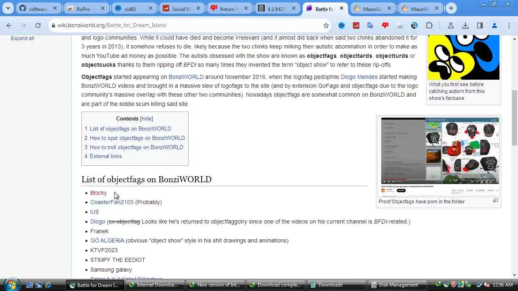The image size is (518, 291).
Task: Open the grey cloud extension icon
Action: (x=399, y=25)
